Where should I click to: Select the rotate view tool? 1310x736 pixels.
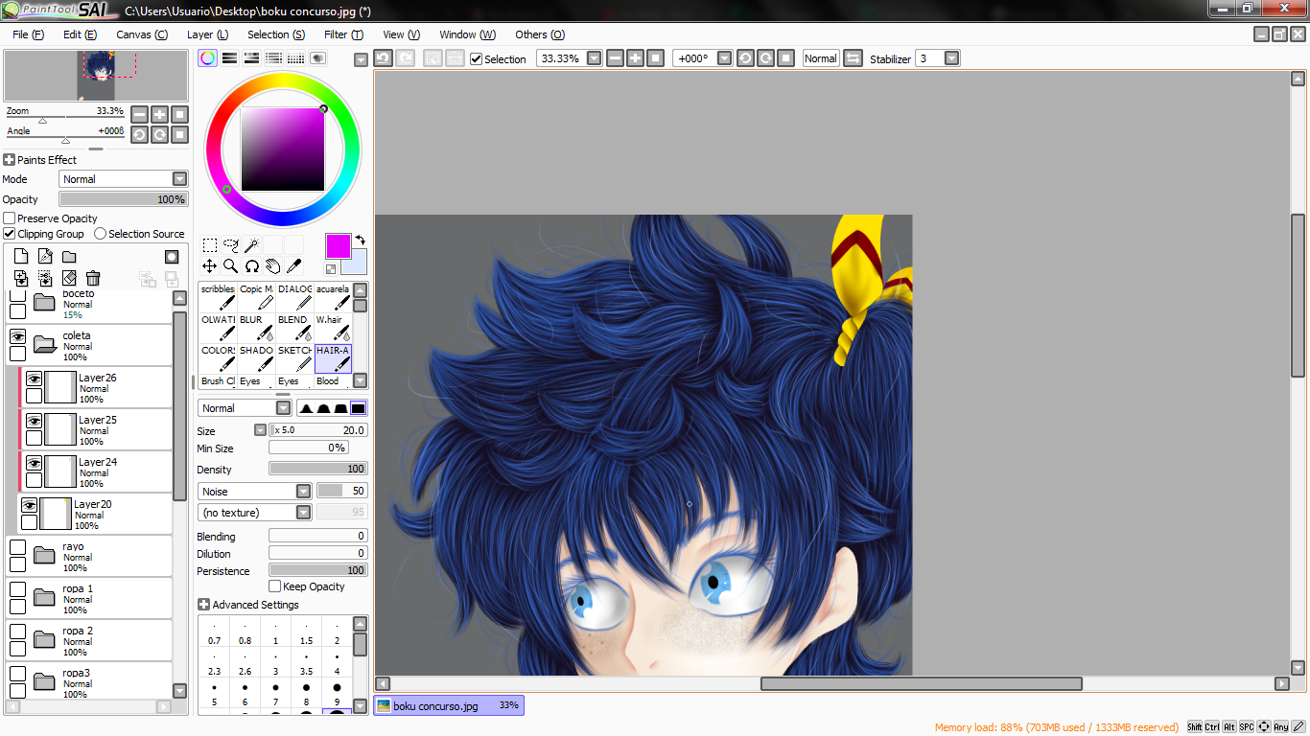point(251,266)
